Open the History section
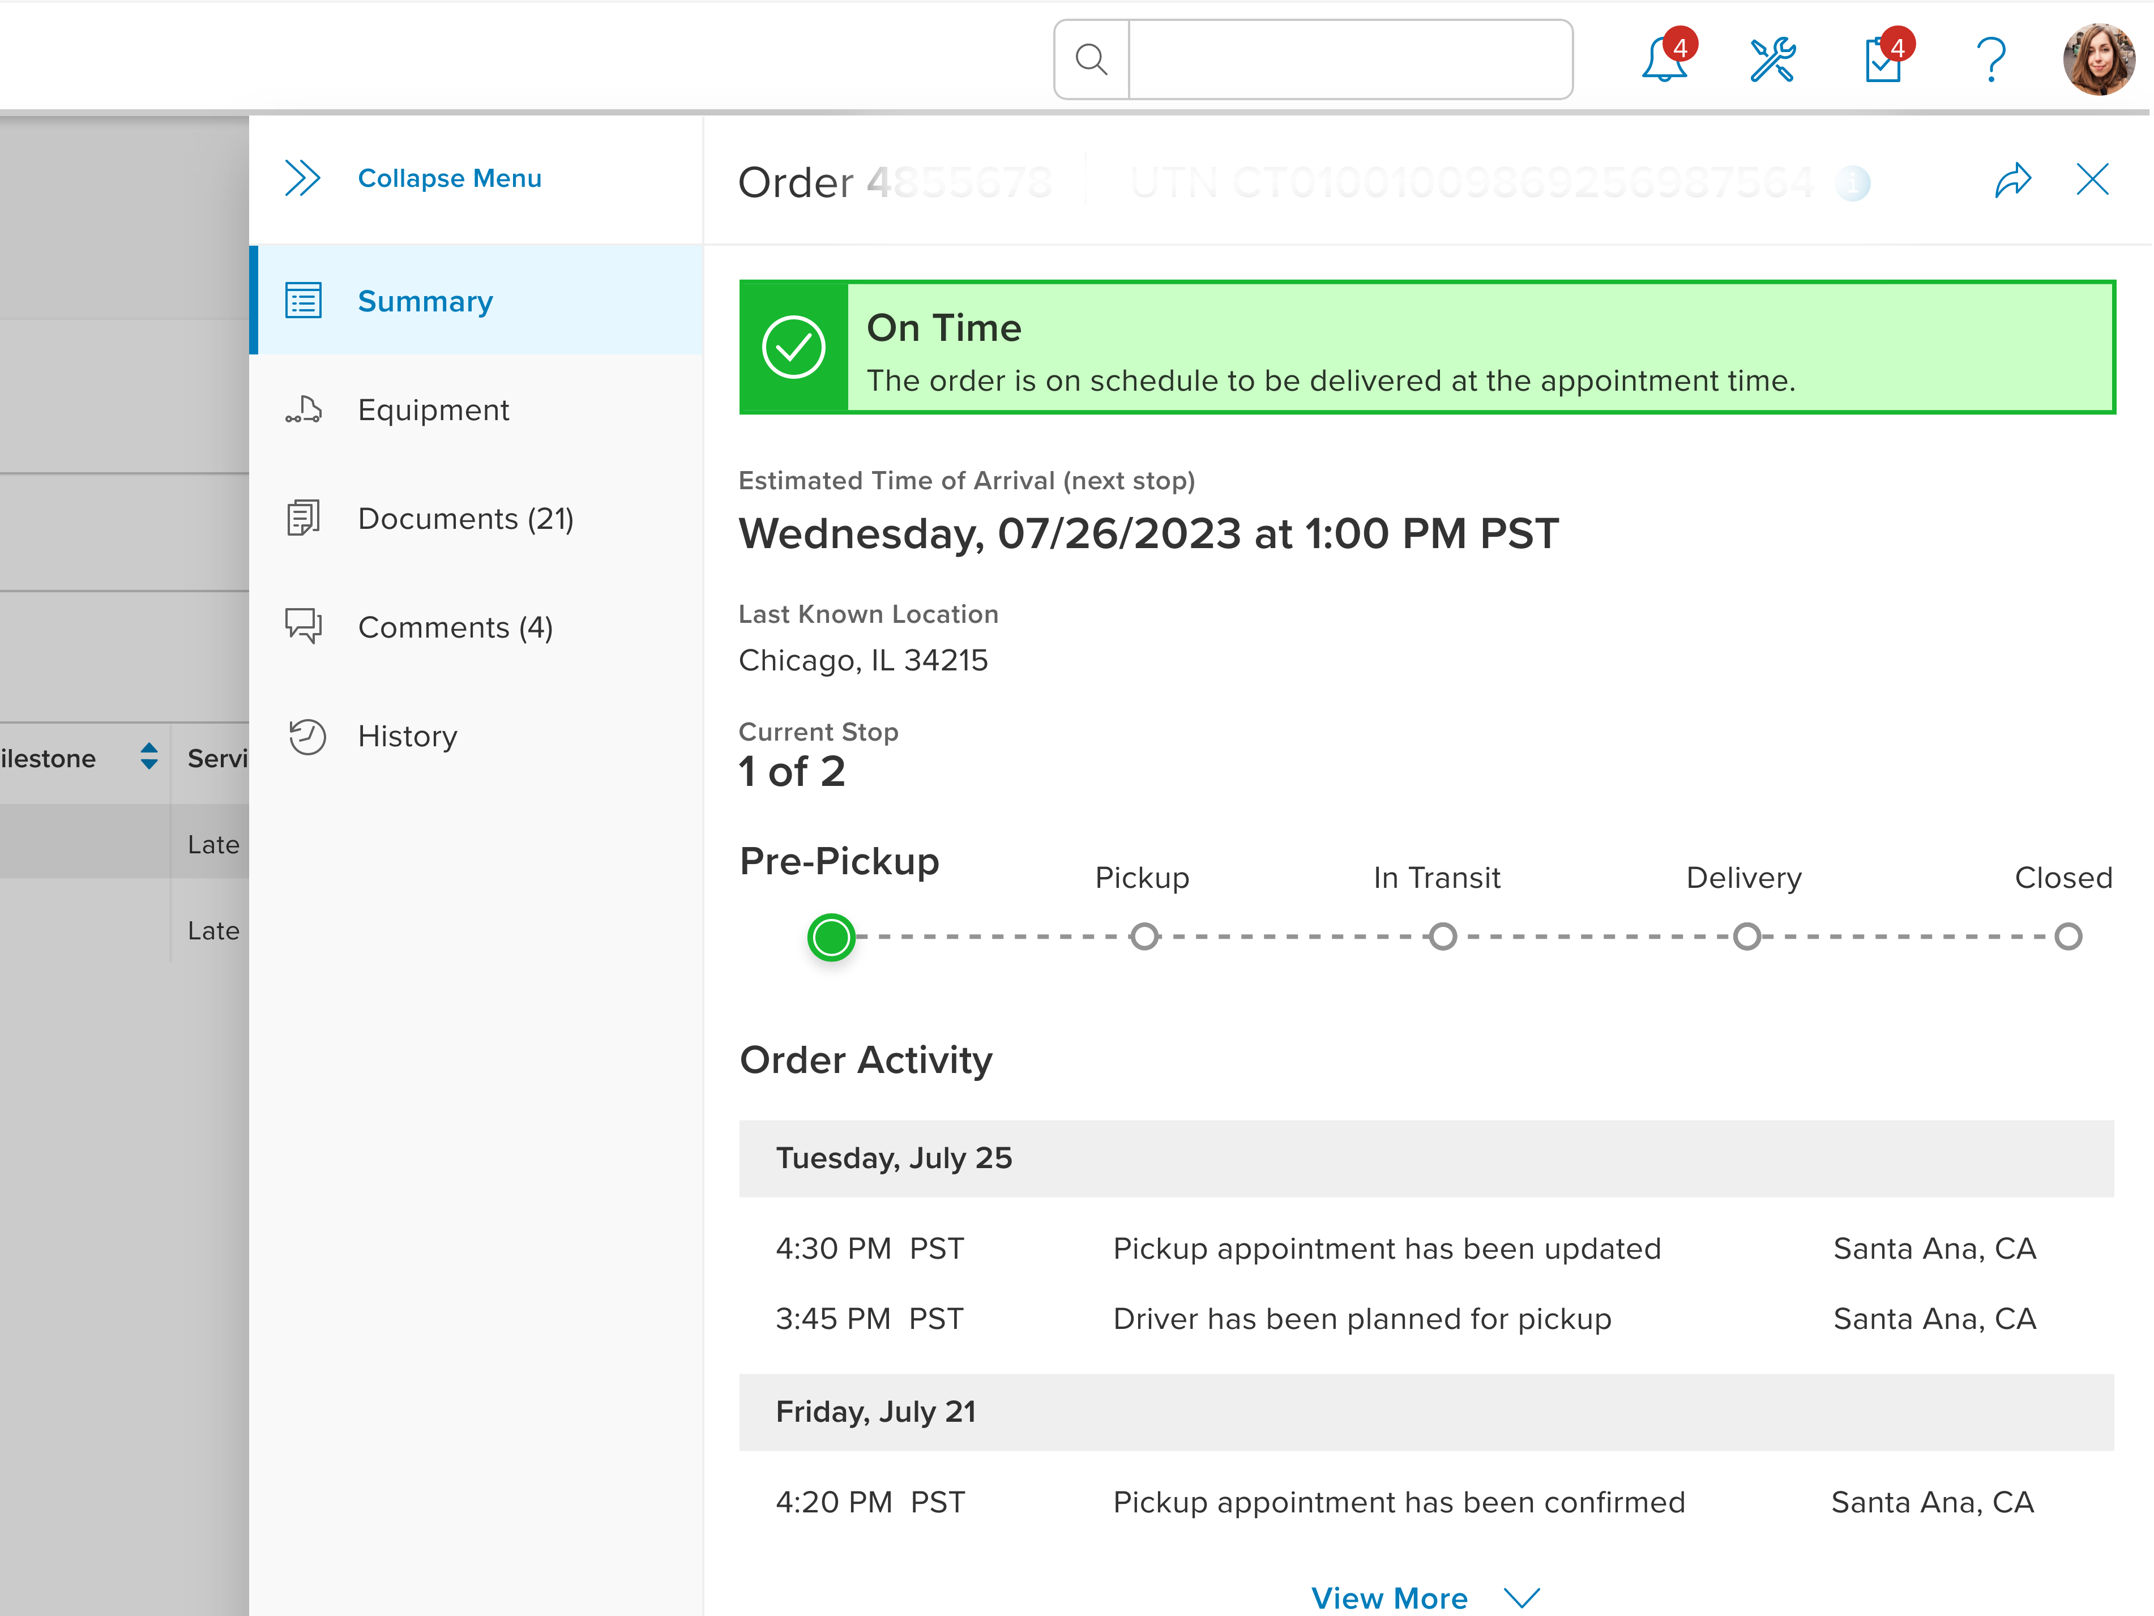 click(407, 736)
